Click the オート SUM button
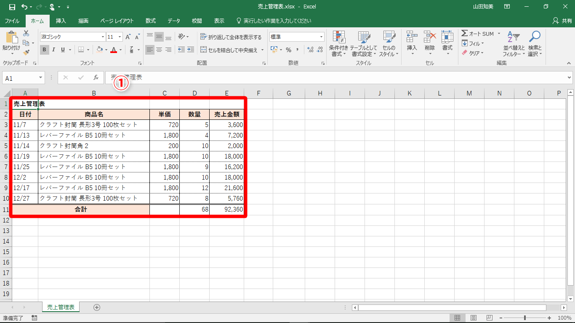 (x=478, y=34)
